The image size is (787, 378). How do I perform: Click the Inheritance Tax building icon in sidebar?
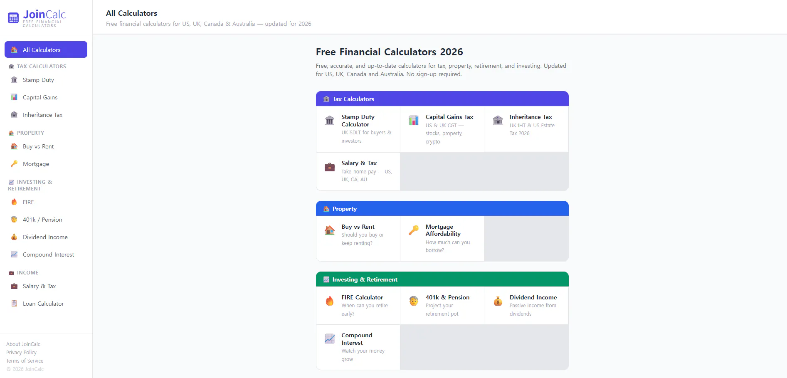pyautogui.click(x=14, y=114)
